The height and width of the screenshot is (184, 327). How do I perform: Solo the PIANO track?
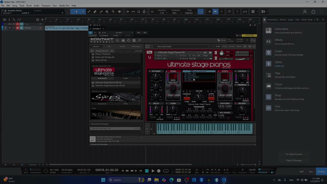point(14,28)
